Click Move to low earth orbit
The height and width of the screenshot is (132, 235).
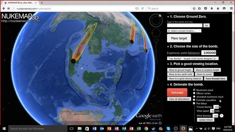180,74
